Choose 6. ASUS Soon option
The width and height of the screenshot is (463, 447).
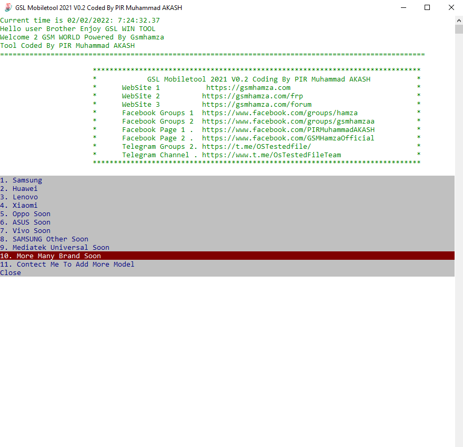227,222
